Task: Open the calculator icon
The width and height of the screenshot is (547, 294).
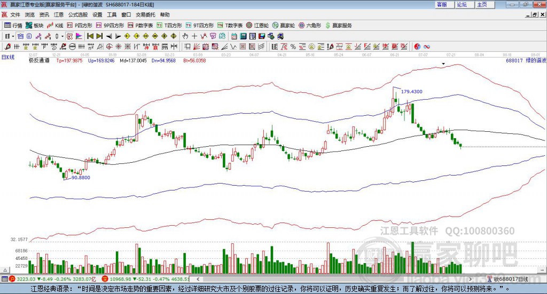Action: pyautogui.click(x=243, y=36)
